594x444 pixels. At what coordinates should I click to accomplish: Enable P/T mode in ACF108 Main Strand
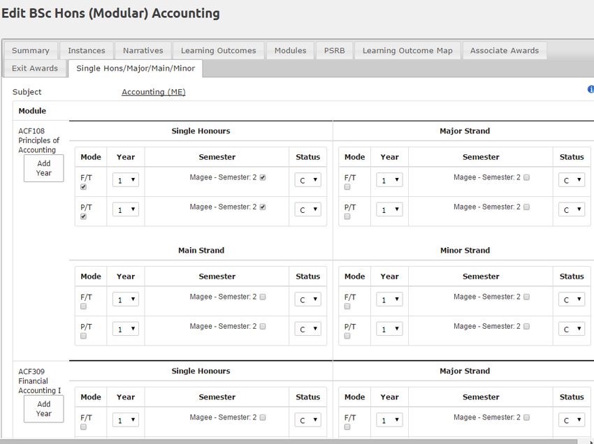pyautogui.click(x=83, y=336)
